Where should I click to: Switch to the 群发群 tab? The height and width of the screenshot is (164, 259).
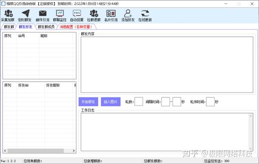click(x=9, y=27)
